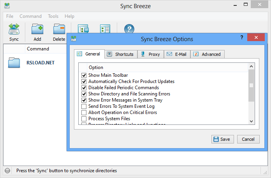Maximize the Sync Breeze main window

click(246, 5)
